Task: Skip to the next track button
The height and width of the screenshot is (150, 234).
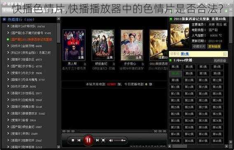Action: pyautogui.click(x=97, y=140)
